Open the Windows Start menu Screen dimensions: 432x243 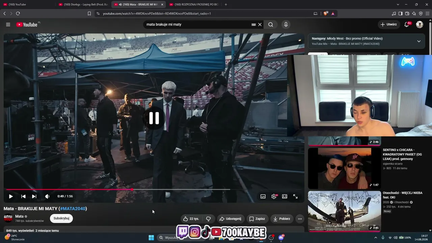pos(151,238)
